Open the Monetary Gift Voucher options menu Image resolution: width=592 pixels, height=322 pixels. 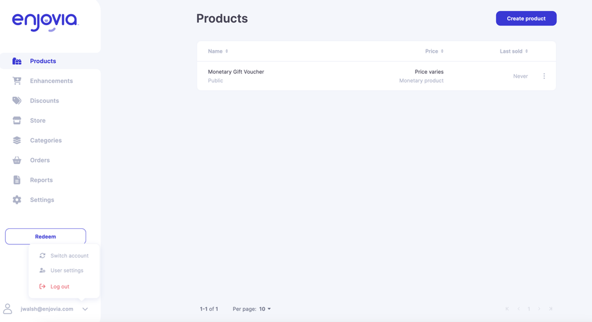tap(544, 76)
